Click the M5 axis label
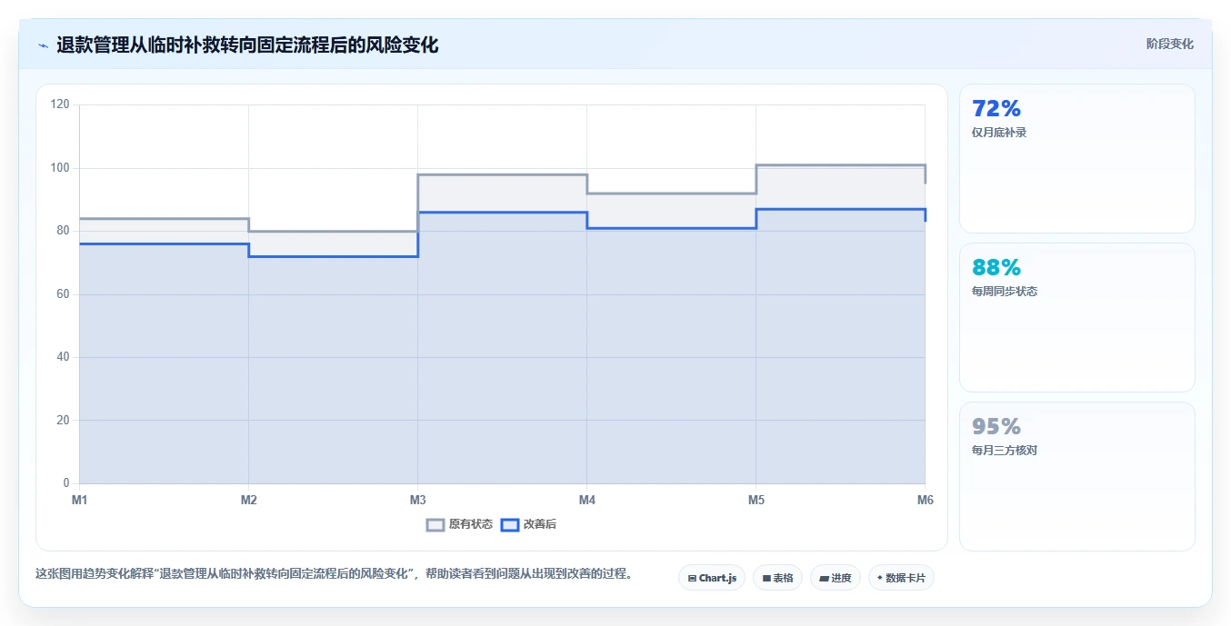 [x=756, y=500]
